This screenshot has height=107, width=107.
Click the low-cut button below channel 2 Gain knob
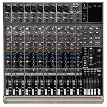click(17, 33)
